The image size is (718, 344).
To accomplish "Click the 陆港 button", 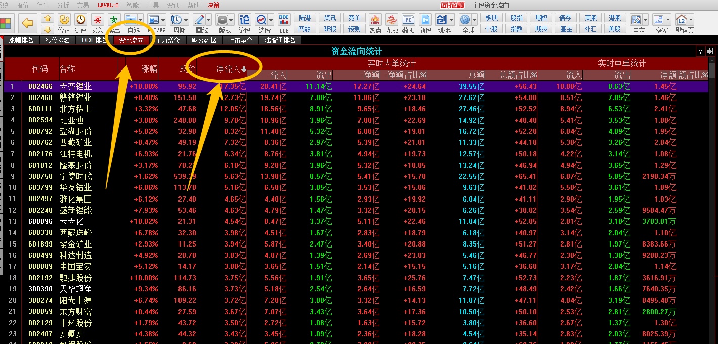I will click(x=305, y=18).
